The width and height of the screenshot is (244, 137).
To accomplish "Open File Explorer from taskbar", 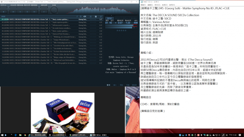I will [x=20, y=135].
